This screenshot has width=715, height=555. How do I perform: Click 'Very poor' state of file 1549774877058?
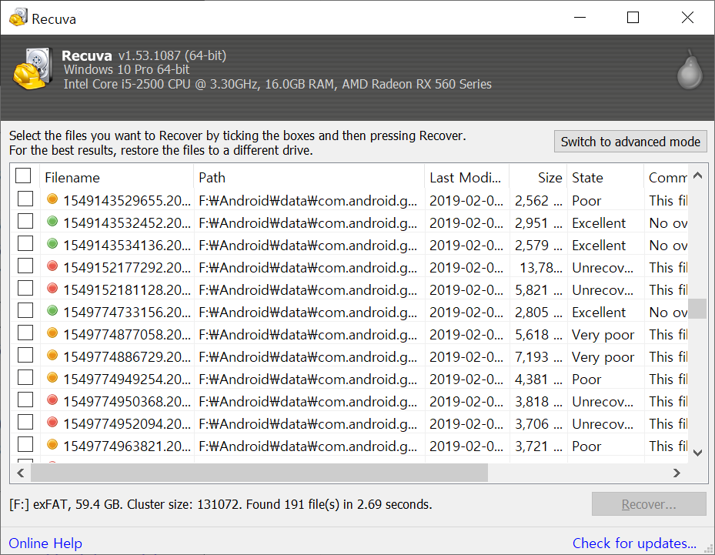click(603, 335)
